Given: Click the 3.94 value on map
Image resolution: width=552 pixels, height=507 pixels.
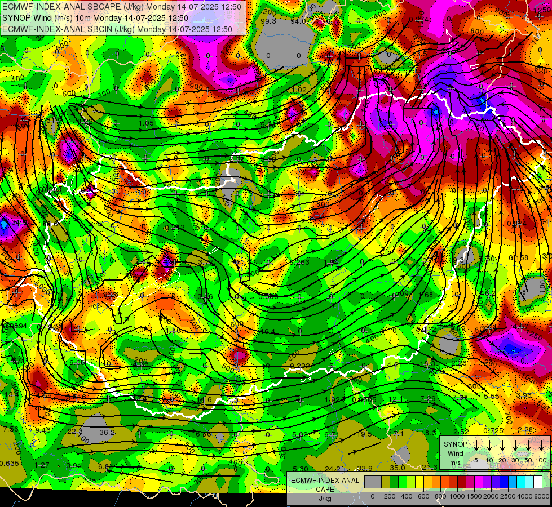Looking at the screenshot, I should point(73,466).
